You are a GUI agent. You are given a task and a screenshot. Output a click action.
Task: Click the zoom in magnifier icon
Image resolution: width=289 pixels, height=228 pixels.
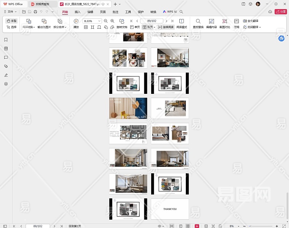112,21
